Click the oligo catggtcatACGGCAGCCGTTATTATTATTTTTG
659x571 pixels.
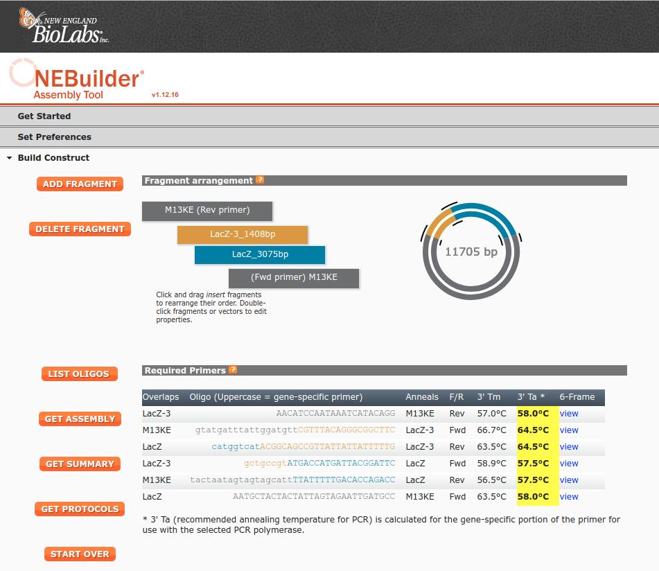[304, 447]
